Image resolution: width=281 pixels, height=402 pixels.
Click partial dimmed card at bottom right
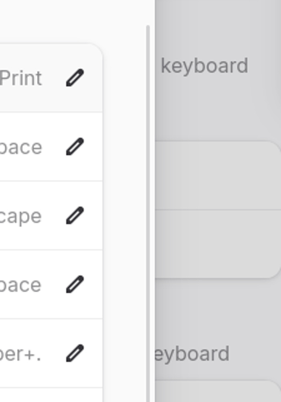pos(217,392)
